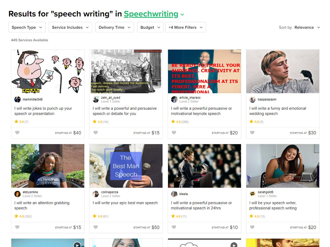Expand +4 More Filters menu
Image resolution: width=330 pixels, height=247 pixels.
click(x=185, y=27)
